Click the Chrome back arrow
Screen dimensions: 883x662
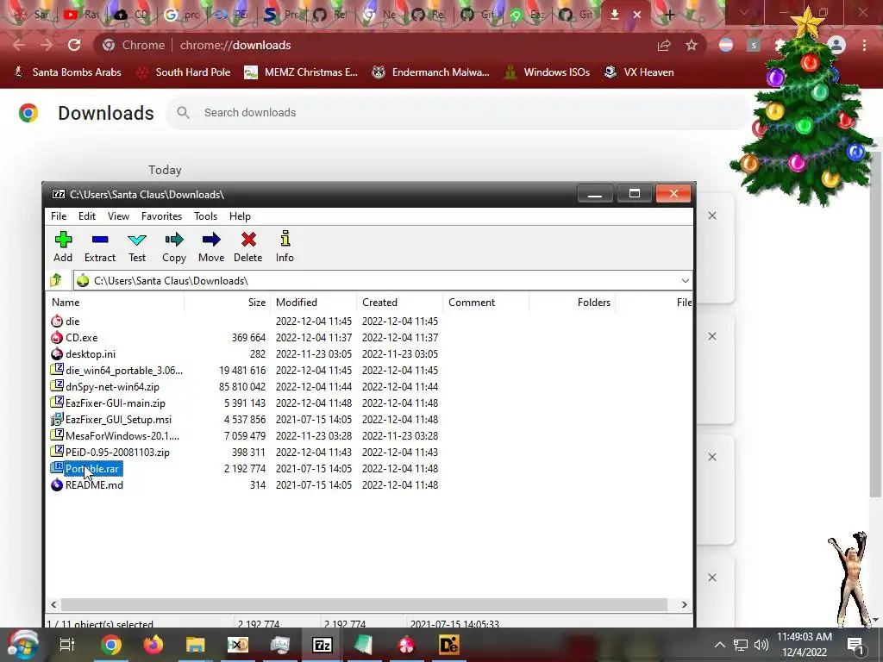19,45
